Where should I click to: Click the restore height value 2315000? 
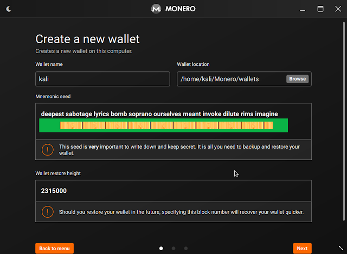54,191
